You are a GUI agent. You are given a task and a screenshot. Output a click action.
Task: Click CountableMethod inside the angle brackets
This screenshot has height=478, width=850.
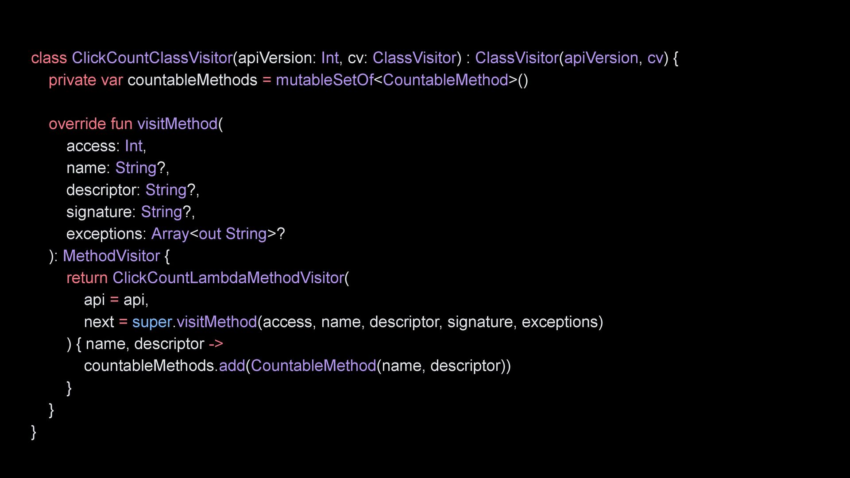[x=445, y=80]
